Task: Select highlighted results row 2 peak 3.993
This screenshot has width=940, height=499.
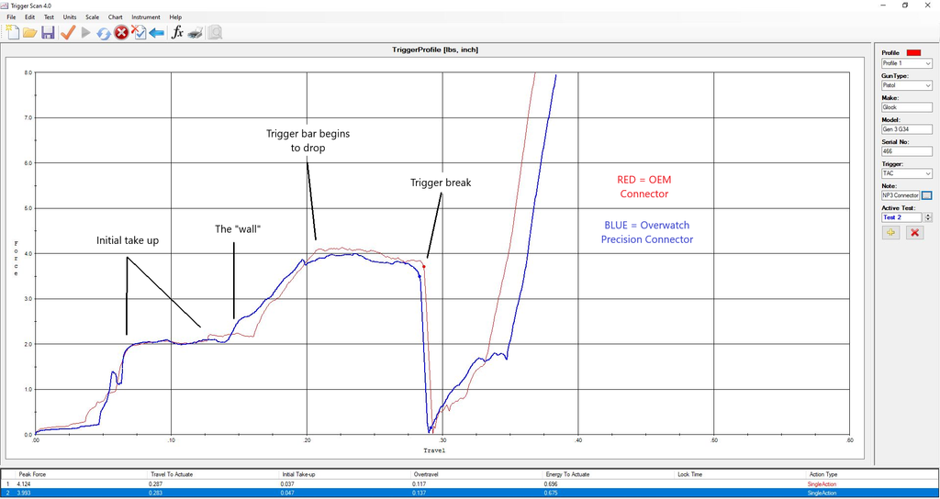Action: [x=470, y=493]
